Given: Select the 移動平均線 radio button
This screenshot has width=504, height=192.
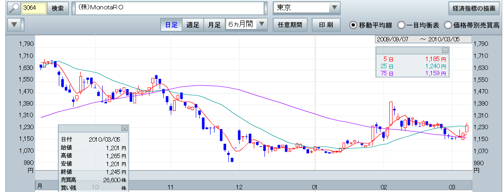Looking at the screenshot, I should pos(353,25).
